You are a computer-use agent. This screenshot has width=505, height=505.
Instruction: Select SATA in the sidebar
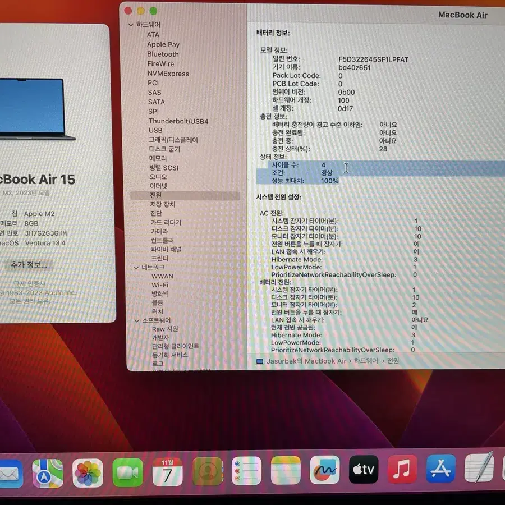[x=157, y=102]
